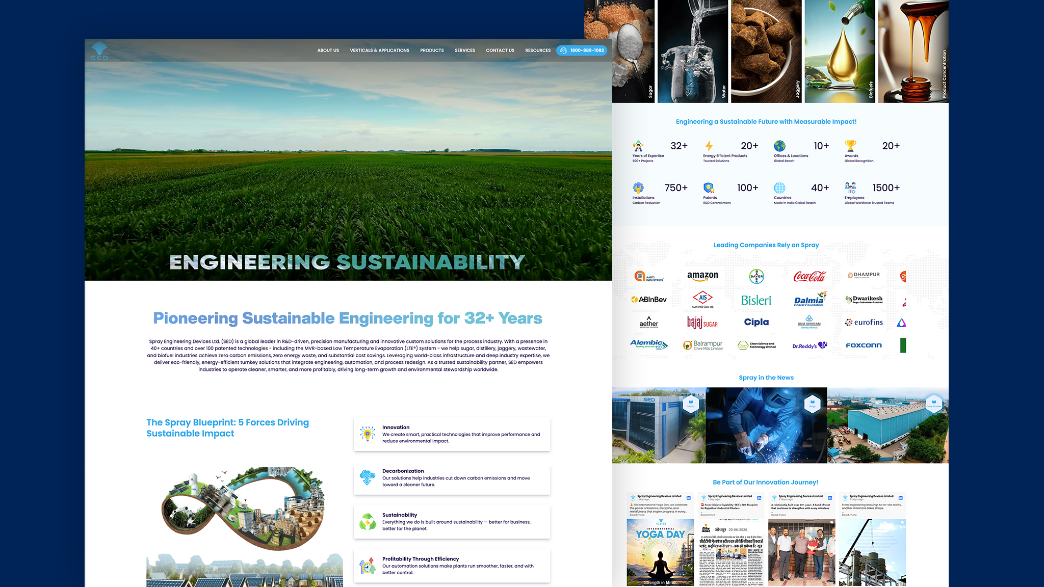This screenshot has height=587, width=1044.
Task: Read more on the 20+ years relationship post
Action: coord(778,515)
